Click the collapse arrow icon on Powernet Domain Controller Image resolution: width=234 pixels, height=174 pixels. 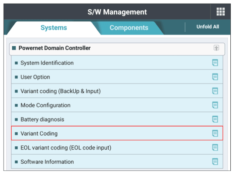216,48
